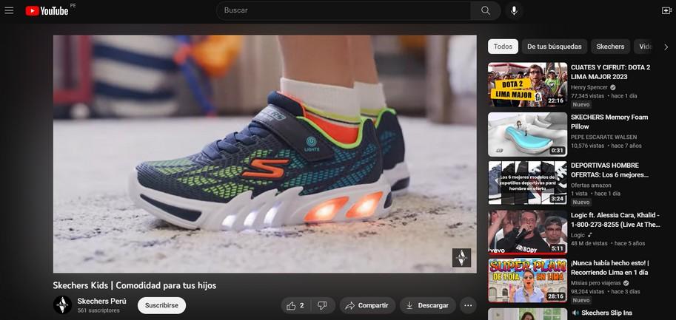This screenshot has width=676, height=320.
Task: Select the Todos filter chip
Action: tap(503, 47)
